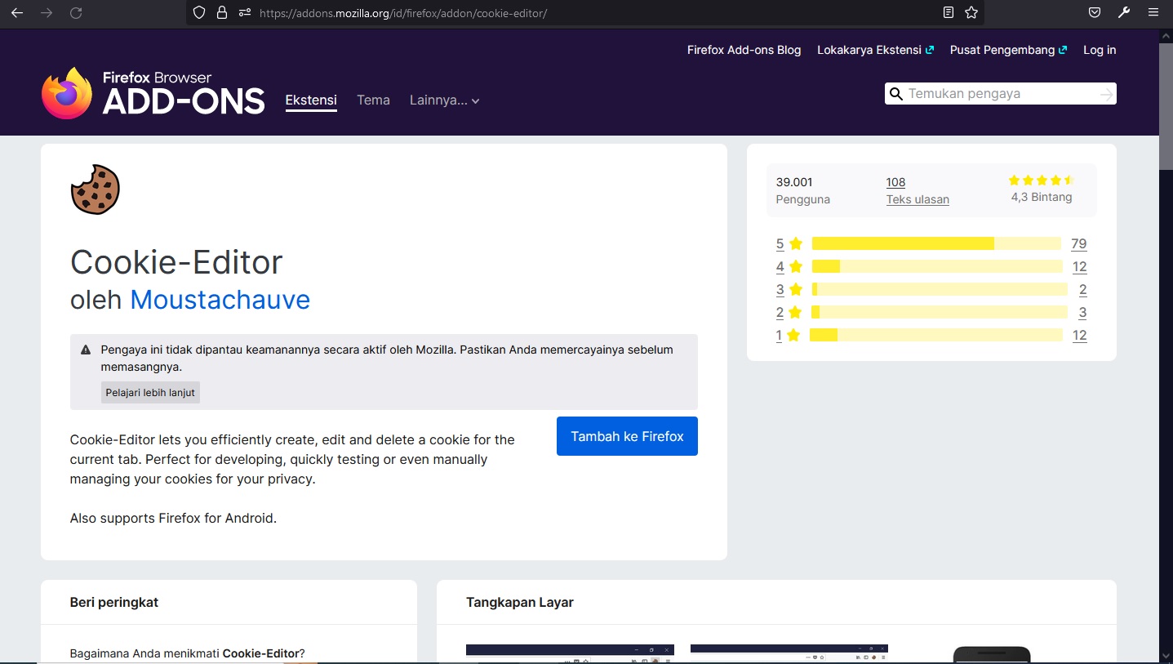
Task: Expand the Lainnya… dropdown menu
Action: pos(445,100)
